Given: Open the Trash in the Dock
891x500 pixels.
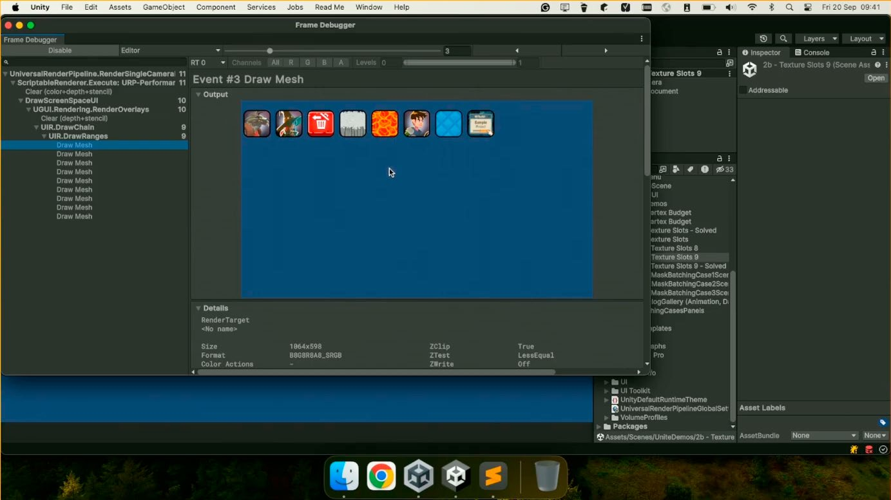Looking at the screenshot, I should [547, 476].
